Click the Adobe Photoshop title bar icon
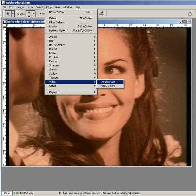This screenshot has width=196, height=196. pyautogui.click(x=3, y=3)
